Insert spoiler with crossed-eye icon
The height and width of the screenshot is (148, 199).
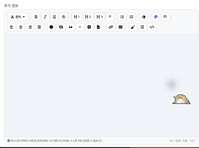pyautogui.click(x=61, y=27)
